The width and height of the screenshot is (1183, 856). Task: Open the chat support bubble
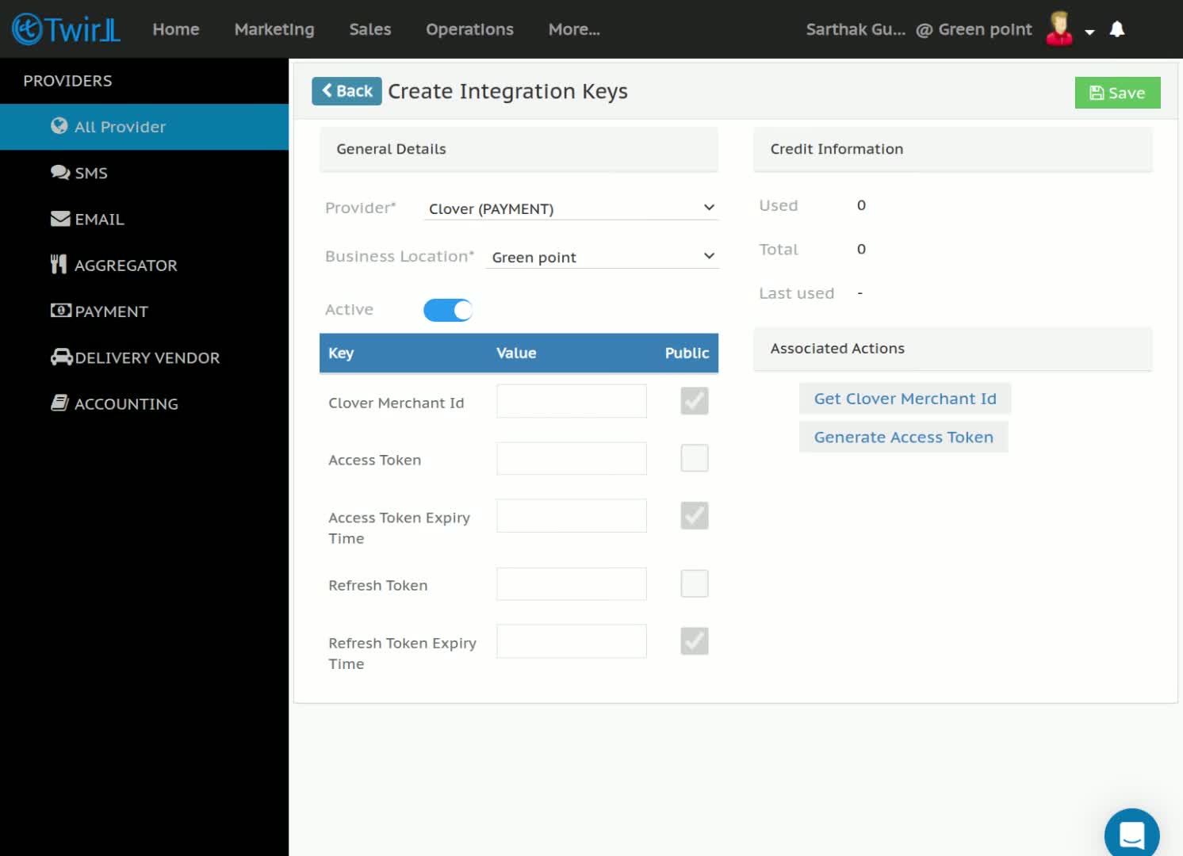coord(1131,835)
